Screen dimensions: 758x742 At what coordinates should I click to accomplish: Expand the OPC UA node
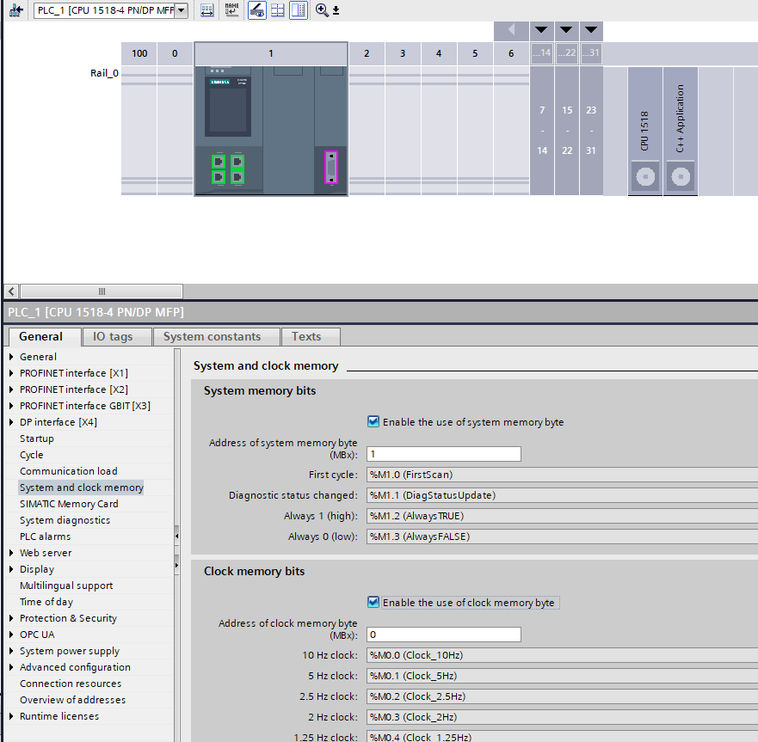point(11,635)
